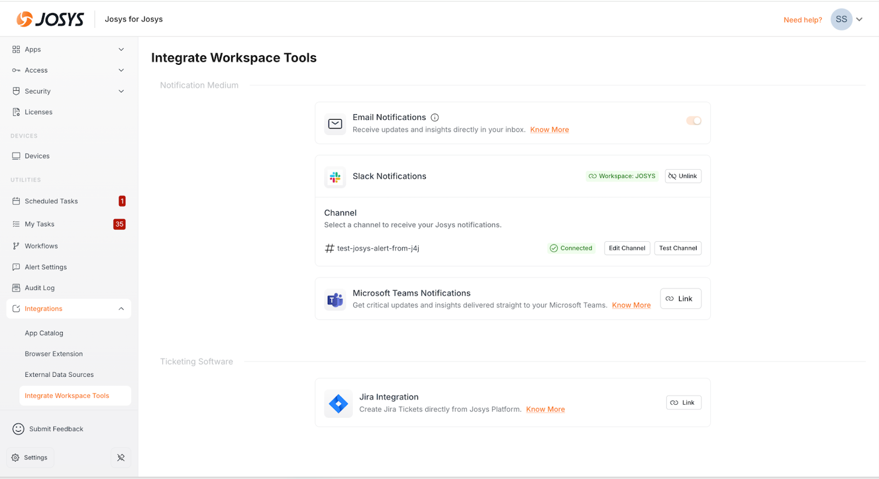879x479 pixels.
Task: Expand the account menu chevron beside SS
Action: point(860,19)
